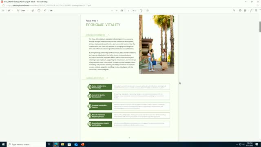Start Read aloud from the PDF toolbar
Screen dimensions: 261x147
(x=45, y=11)
